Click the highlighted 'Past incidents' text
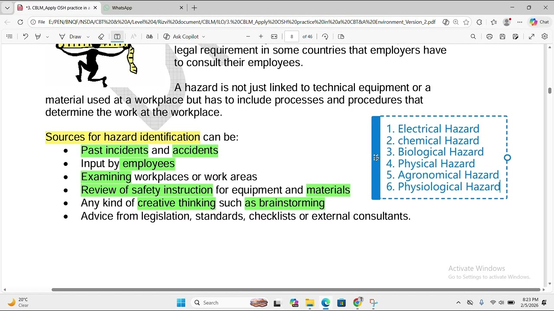This screenshot has width=554, height=311. [x=114, y=150]
